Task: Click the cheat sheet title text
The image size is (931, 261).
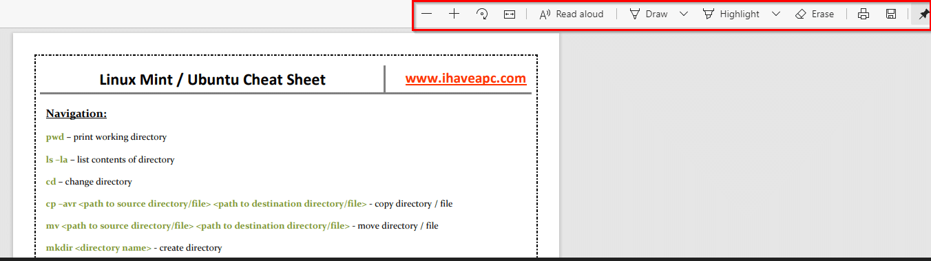Action: (x=213, y=79)
